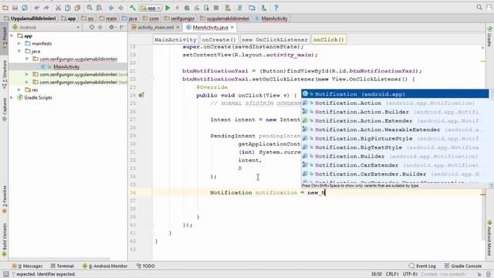This screenshot has height=278, width=494.
Task: Click the gutter override icon on line 24
Action: 141,95
